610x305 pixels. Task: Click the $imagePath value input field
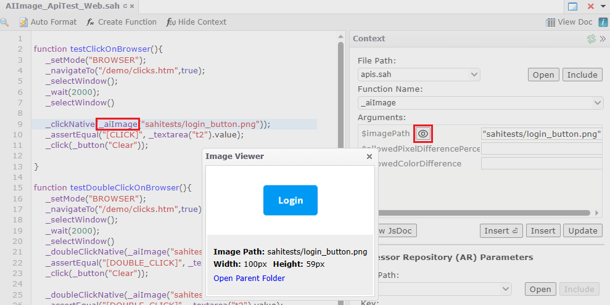541,134
